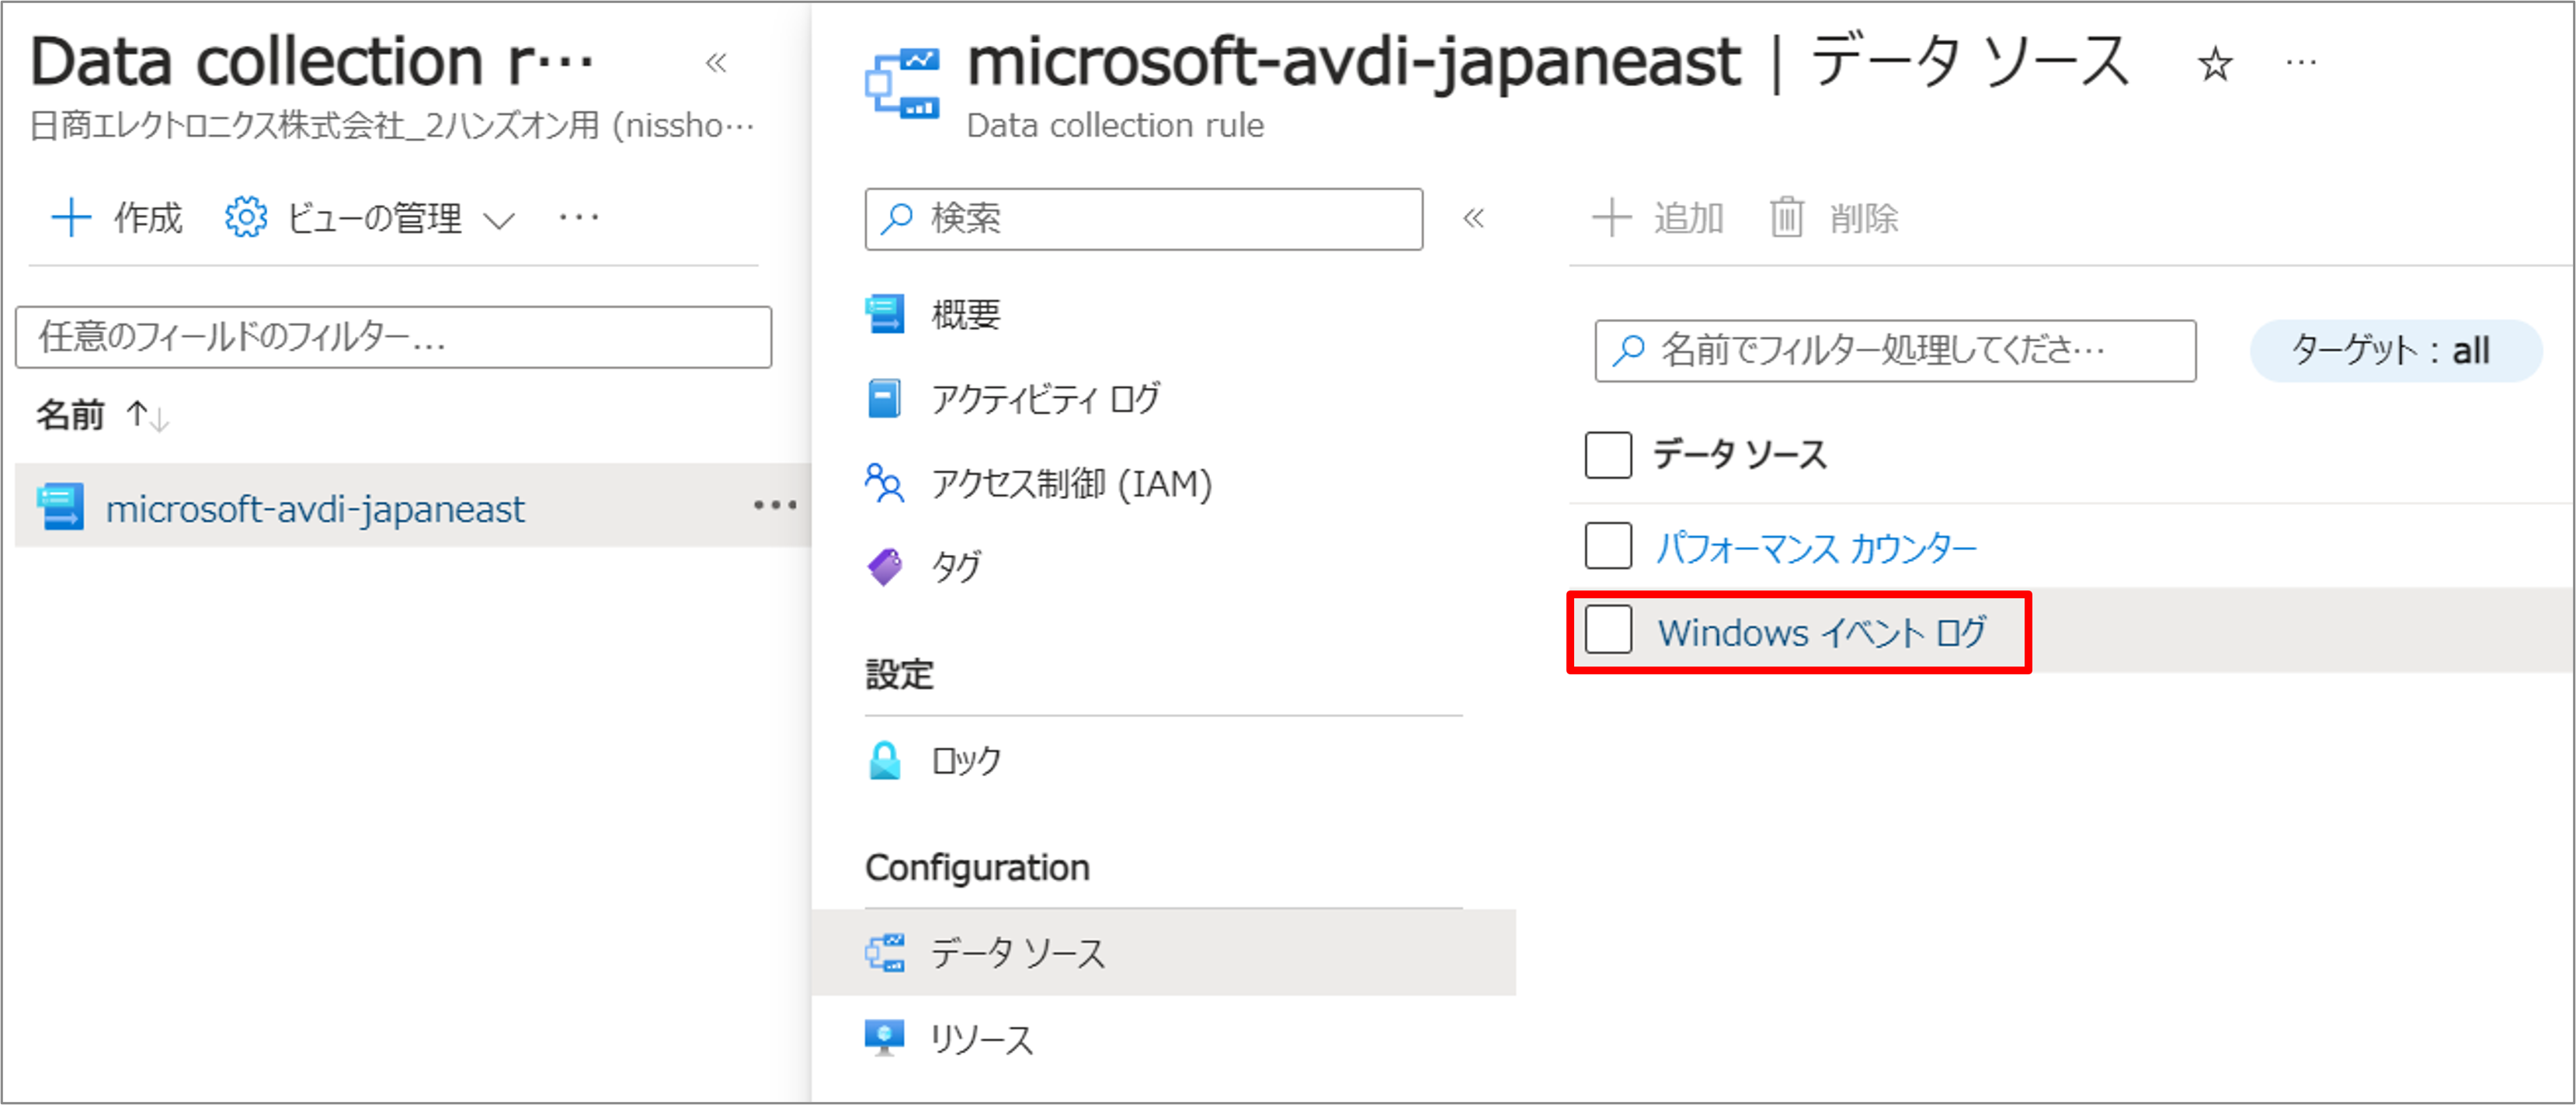Click the ターゲット : all filter pill
This screenshot has height=1105, width=2576.
[2394, 351]
